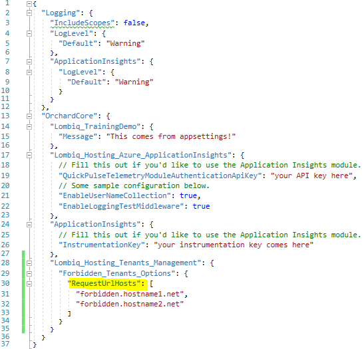This screenshot has height=349, width=364.
Task: Click line number 30 in gutter
Action: pos(5,283)
